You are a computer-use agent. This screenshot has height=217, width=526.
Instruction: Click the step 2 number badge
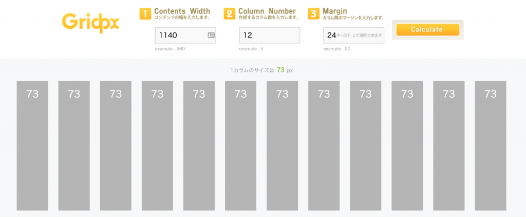click(x=229, y=14)
